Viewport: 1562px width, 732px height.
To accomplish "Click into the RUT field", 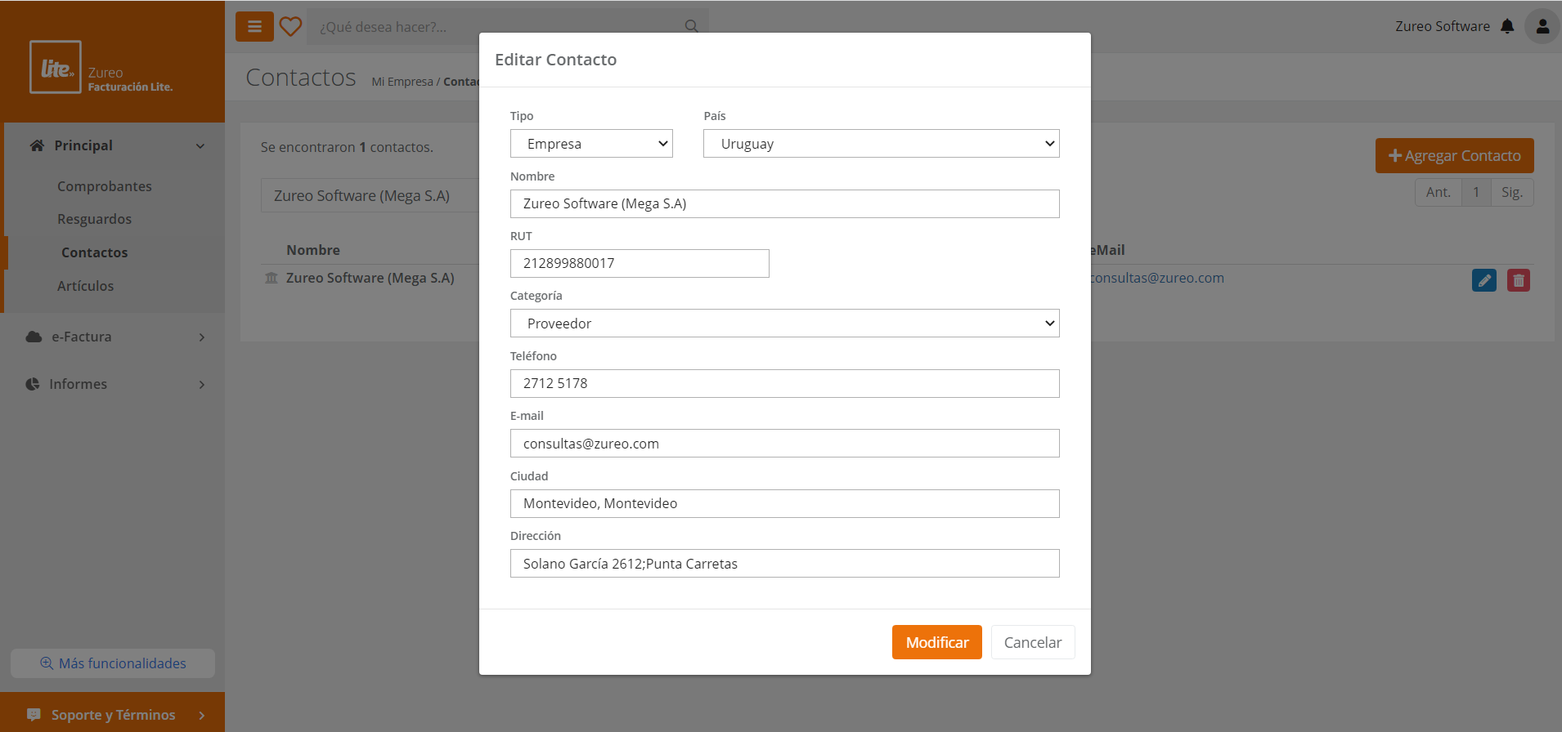I will pos(640,264).
